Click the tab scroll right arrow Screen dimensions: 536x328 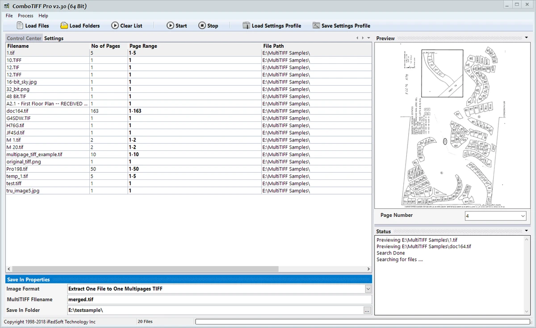[363, 38]
